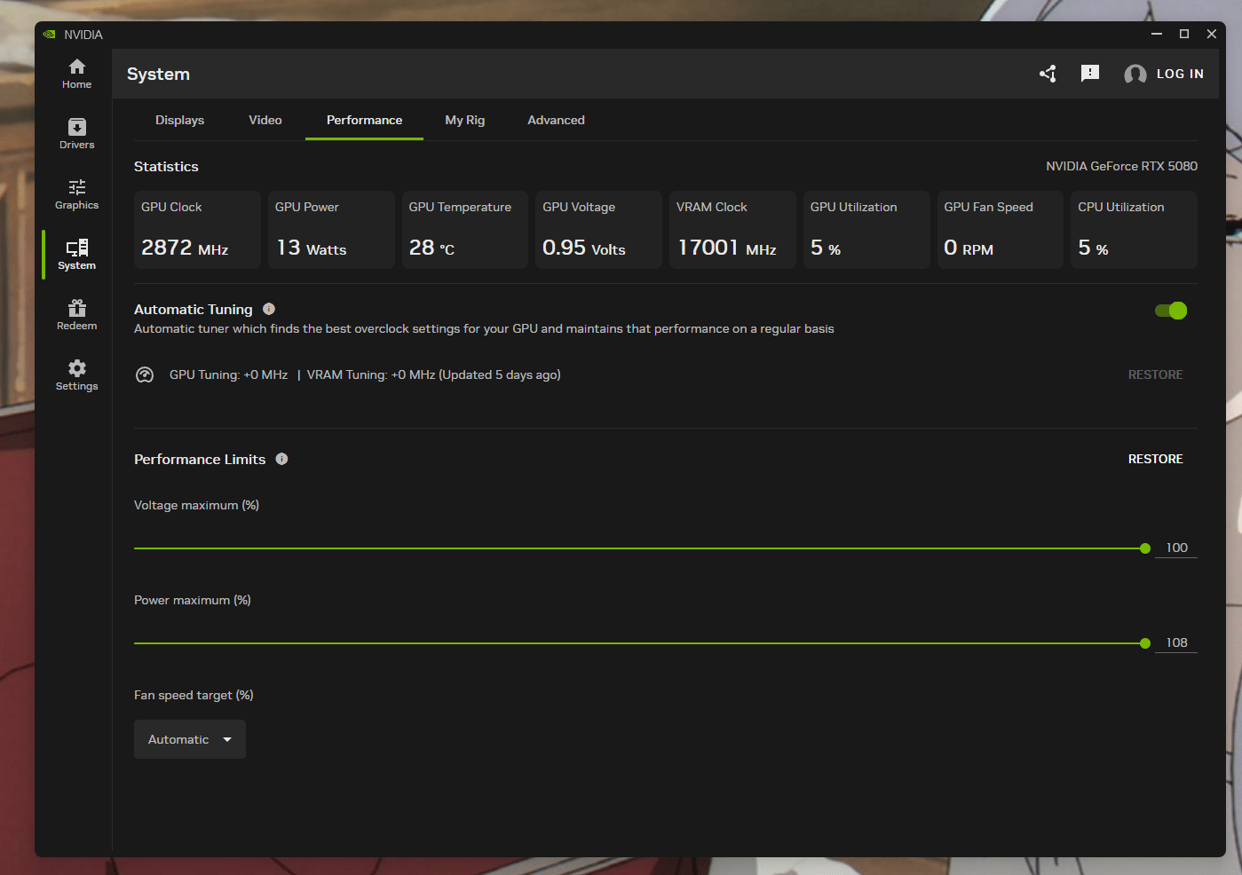Screen dimensions: 1242x875
Task: Click the NVIDIA GeForce RTX 5080 label
Action: (x=1121, y=166)
